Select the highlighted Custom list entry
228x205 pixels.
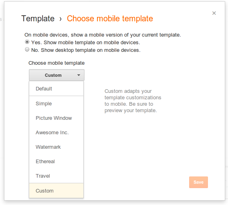click(56, 191)
